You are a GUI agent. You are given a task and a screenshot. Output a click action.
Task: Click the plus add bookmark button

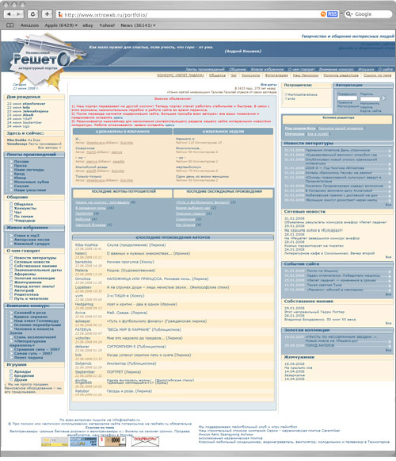point(47,14)
